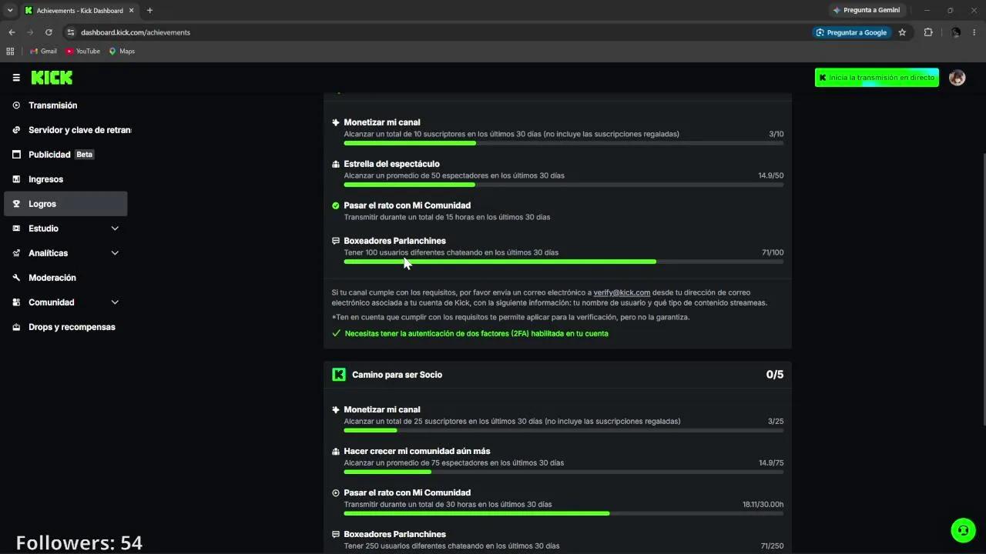Click Analíticas chart icon
986x554 pixels.
click(x=16, y=253)
